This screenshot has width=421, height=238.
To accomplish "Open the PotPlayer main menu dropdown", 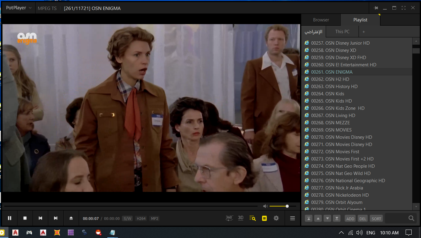I will pos(19,8).
